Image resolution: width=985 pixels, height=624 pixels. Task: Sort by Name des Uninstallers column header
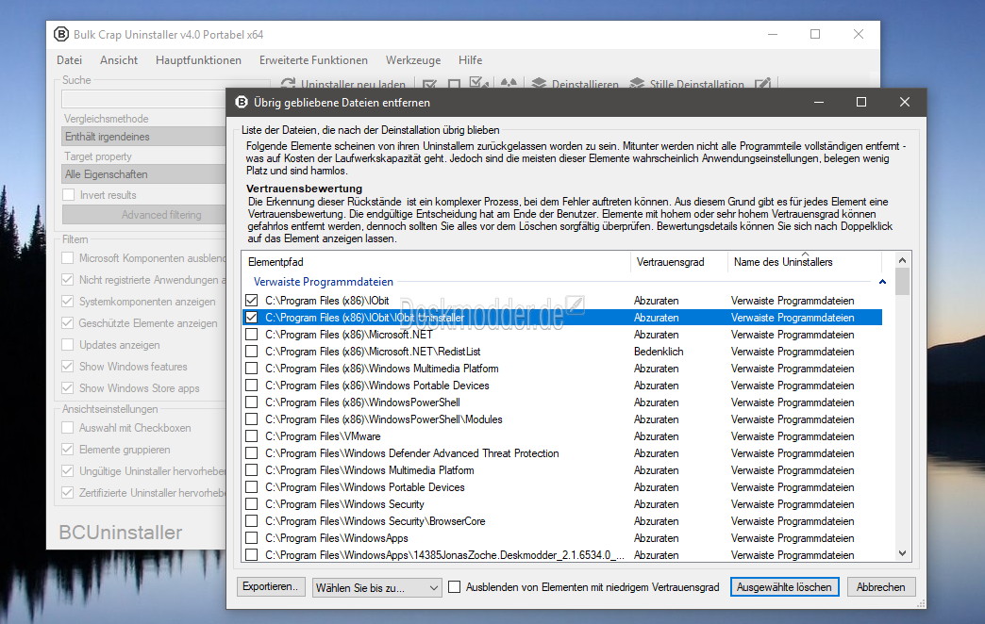point(804,262)
